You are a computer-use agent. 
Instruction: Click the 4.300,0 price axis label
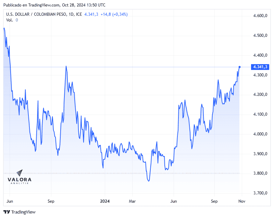tap(260, 75)
